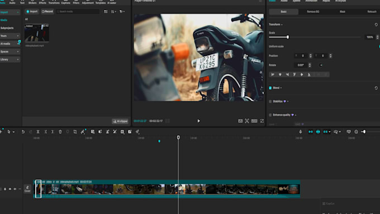Click the Crop icon in timeline toolbar
The width and height of the screenshot is (380, 214).
point(75,132)
